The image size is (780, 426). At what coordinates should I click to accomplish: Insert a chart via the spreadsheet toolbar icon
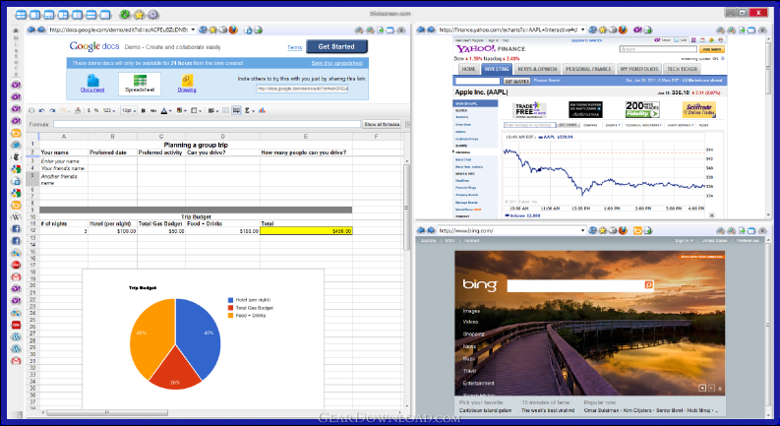pyautogui.click(x=263, y=110)
